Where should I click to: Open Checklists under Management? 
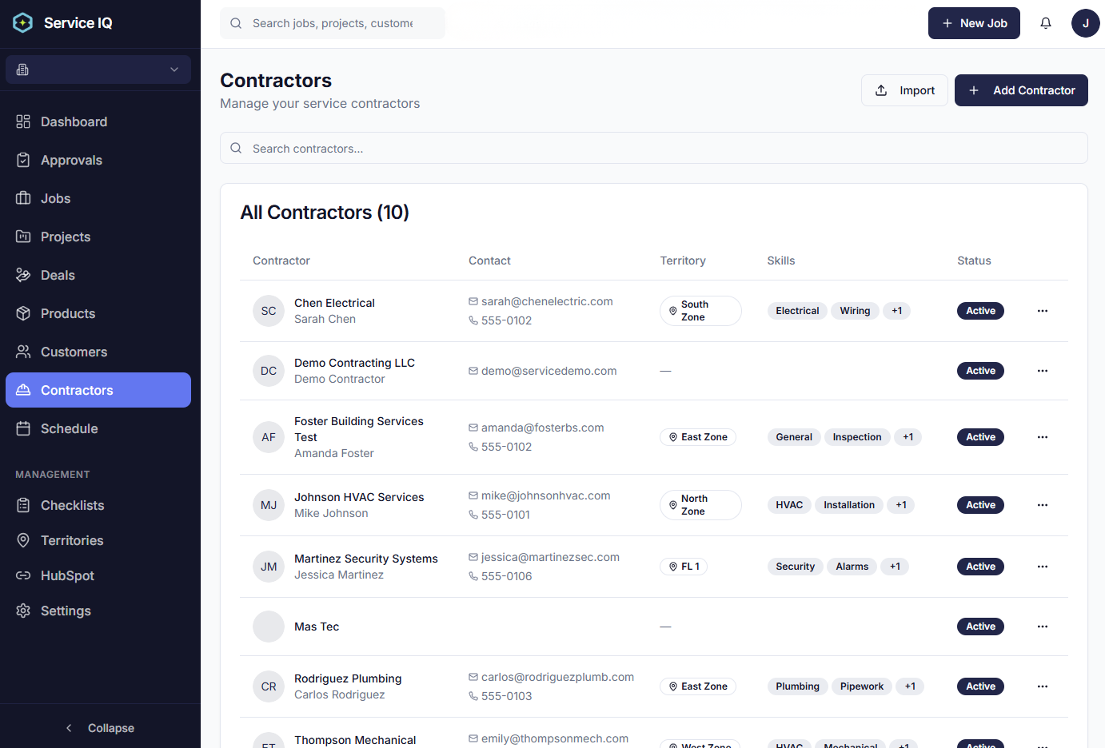point(98,505)
